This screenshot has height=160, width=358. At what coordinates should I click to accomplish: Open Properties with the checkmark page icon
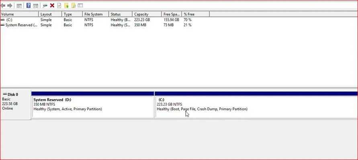tap(59, 6)
